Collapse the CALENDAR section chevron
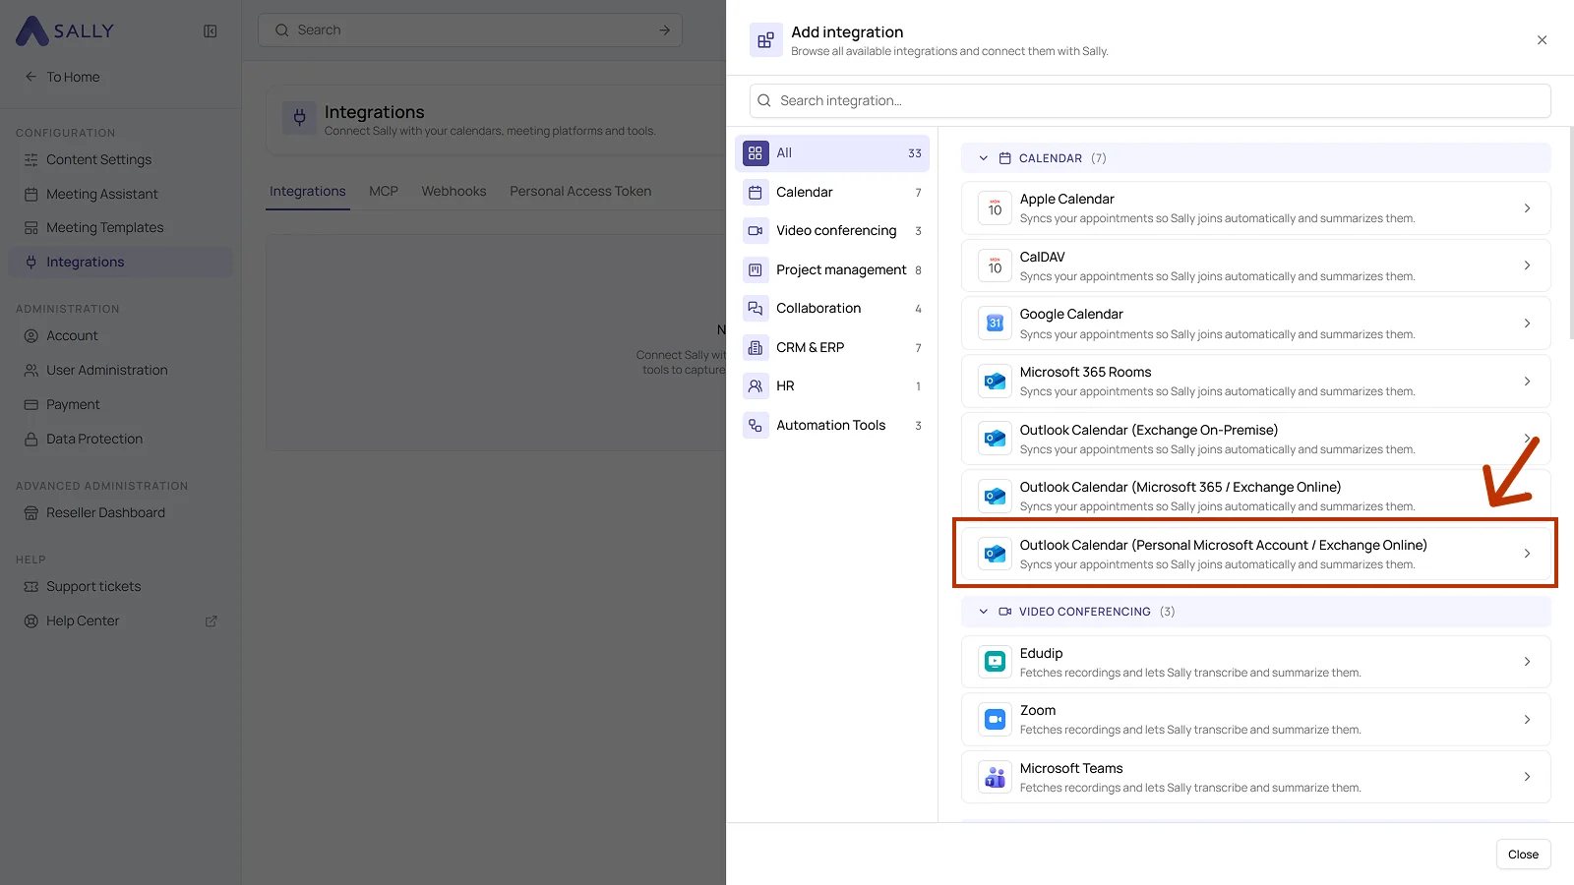 pyautogui.click(x=983, y=158)
